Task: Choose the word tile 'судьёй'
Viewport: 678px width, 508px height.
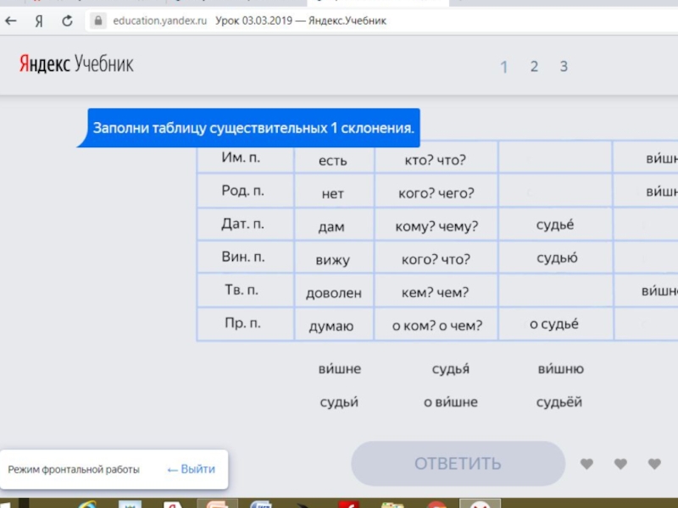Action: [x=559, y=402]
